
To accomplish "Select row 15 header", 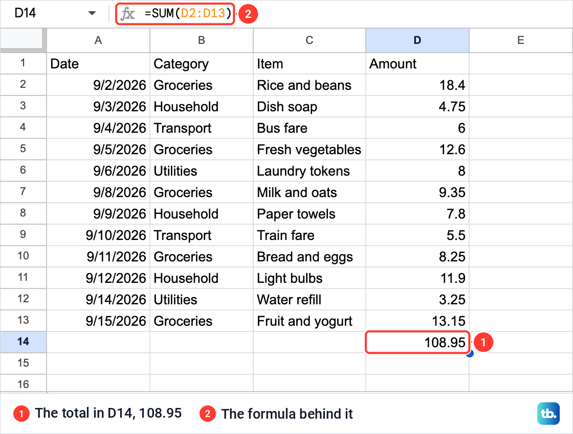I will point(23,363).
